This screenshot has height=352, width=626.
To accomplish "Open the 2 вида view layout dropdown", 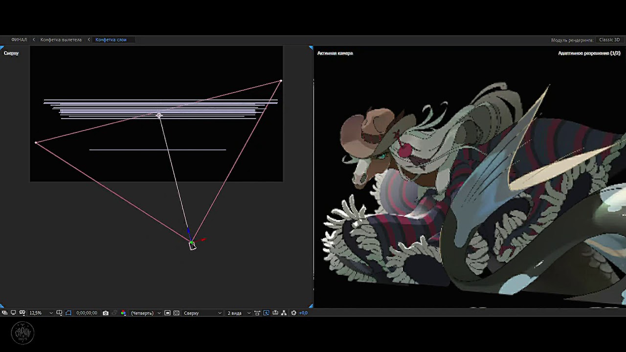I will (x=239, y=313).
